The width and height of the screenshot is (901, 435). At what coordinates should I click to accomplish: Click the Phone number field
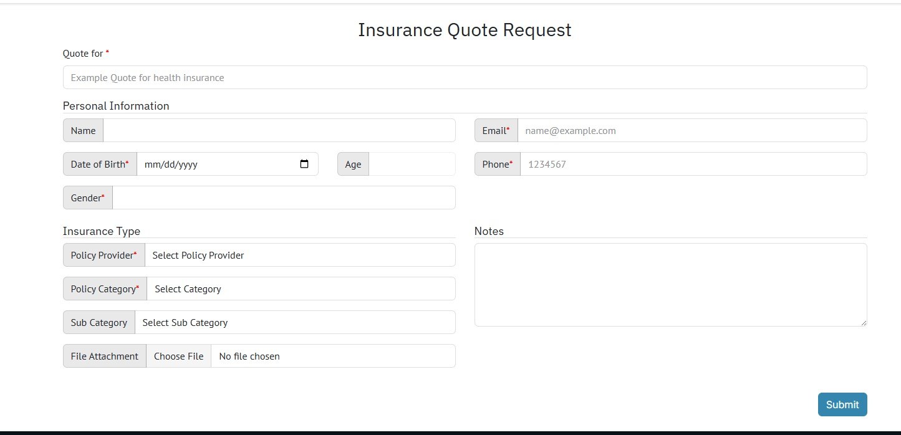(x=693, y=165)
